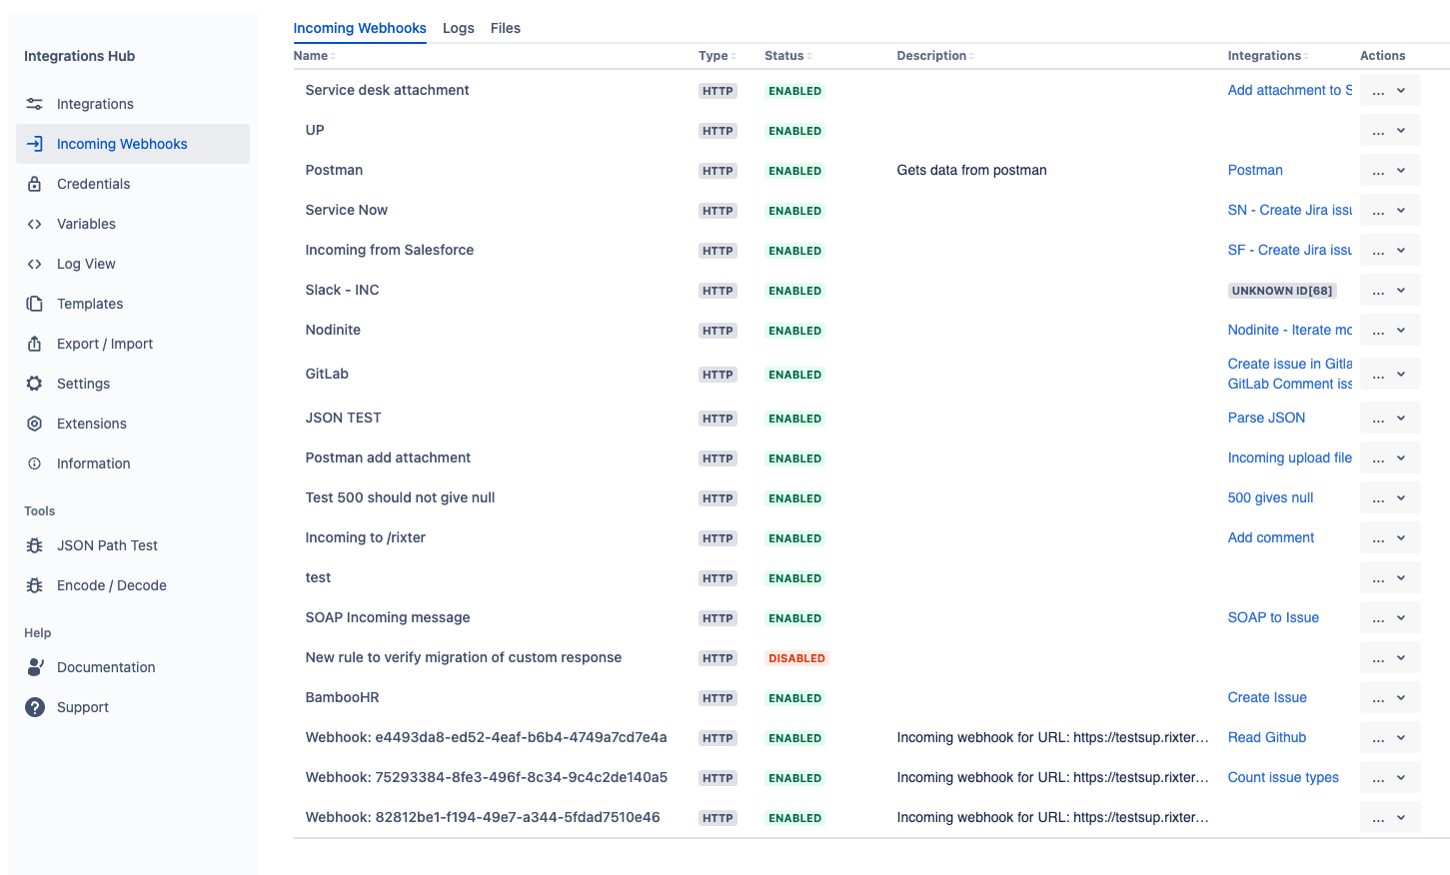Click the Variables code brackets icon
This screenshot has height=875, width=1450.
coord(35,224)
